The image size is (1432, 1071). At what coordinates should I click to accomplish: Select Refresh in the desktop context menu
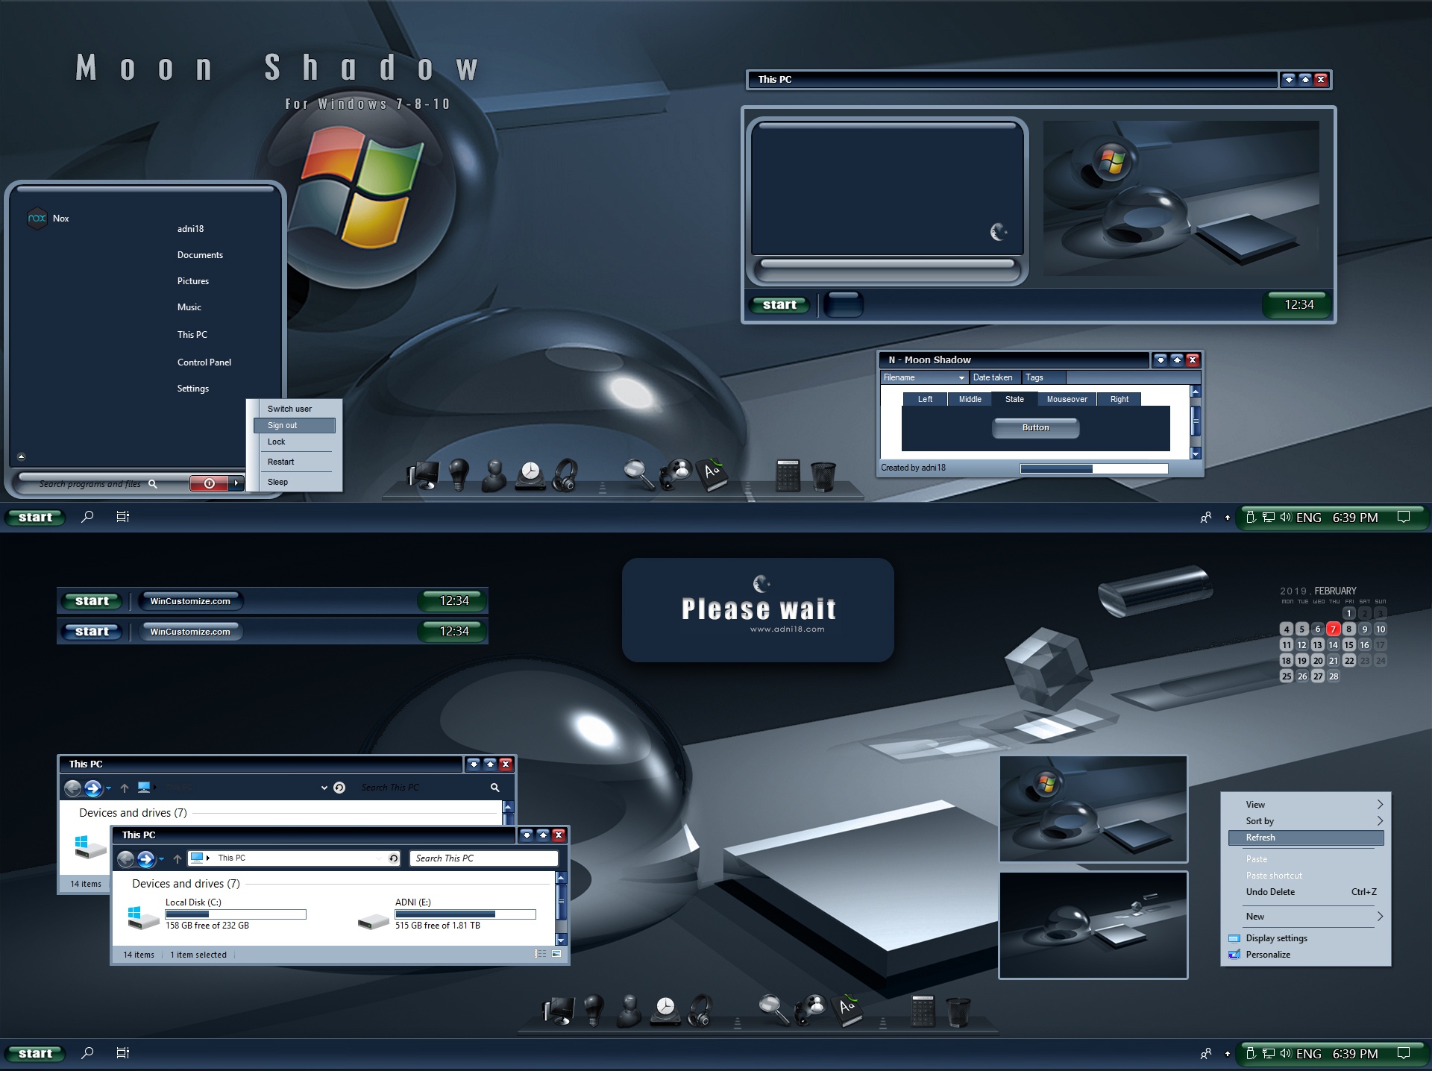pyautogui.click(x=1306, y=838)
